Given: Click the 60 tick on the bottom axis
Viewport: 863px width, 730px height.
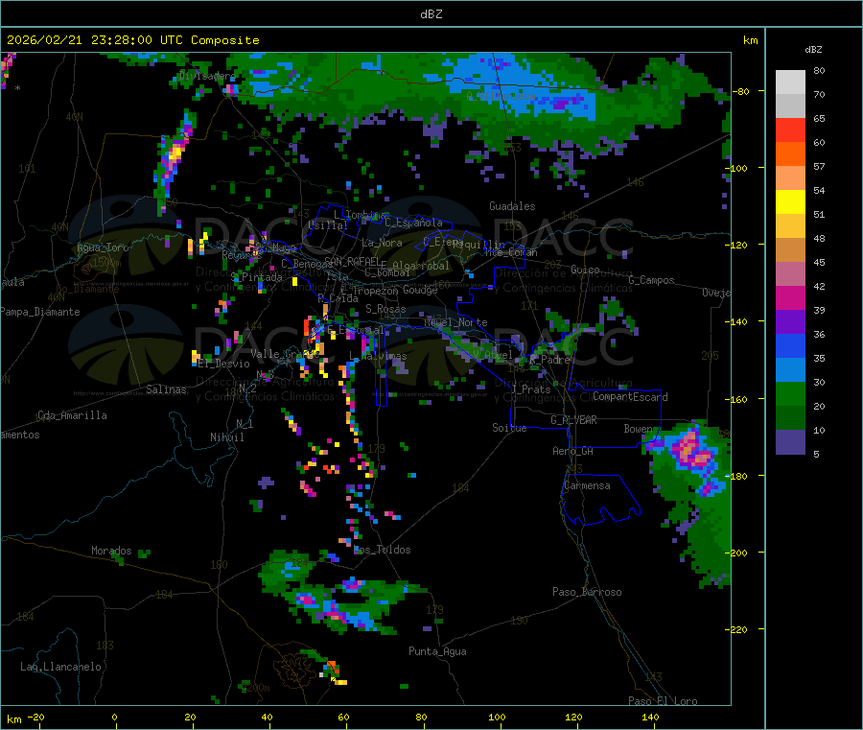Looking at the screenshot, I should coord(343,718).
